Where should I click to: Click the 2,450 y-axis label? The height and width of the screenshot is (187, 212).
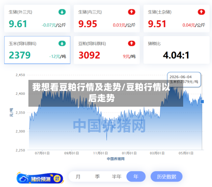tap(20, 75)
